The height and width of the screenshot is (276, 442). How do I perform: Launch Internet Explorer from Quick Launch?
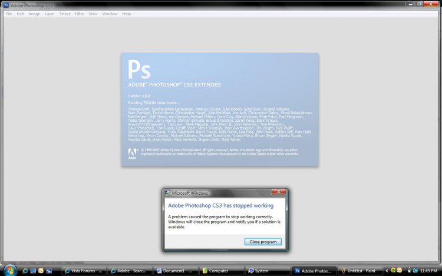click(25, 271)
